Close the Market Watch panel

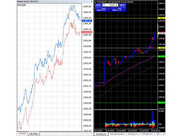92,1
